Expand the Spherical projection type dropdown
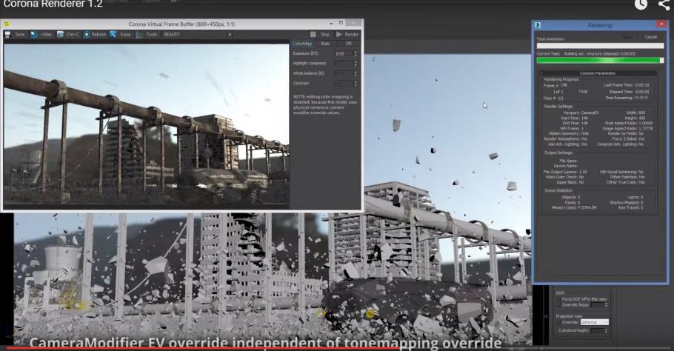The height and width of the screenshot is (351, 674). point(593,322)
